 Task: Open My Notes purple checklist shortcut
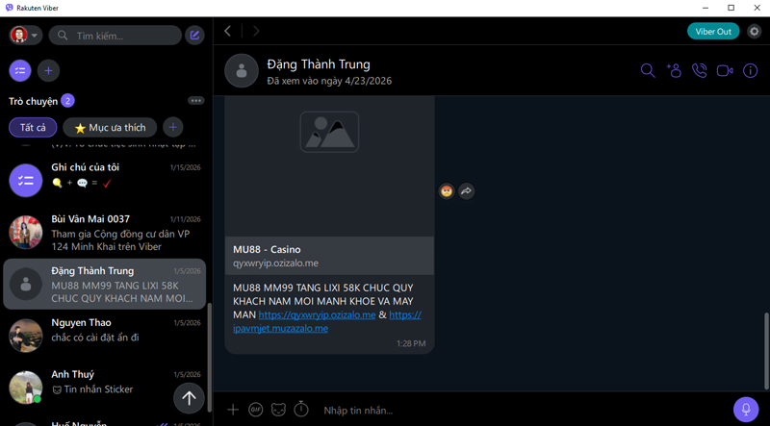(x=20, y=71)
